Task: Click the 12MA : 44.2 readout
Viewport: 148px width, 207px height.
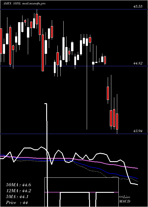Action: coord(18,191)
